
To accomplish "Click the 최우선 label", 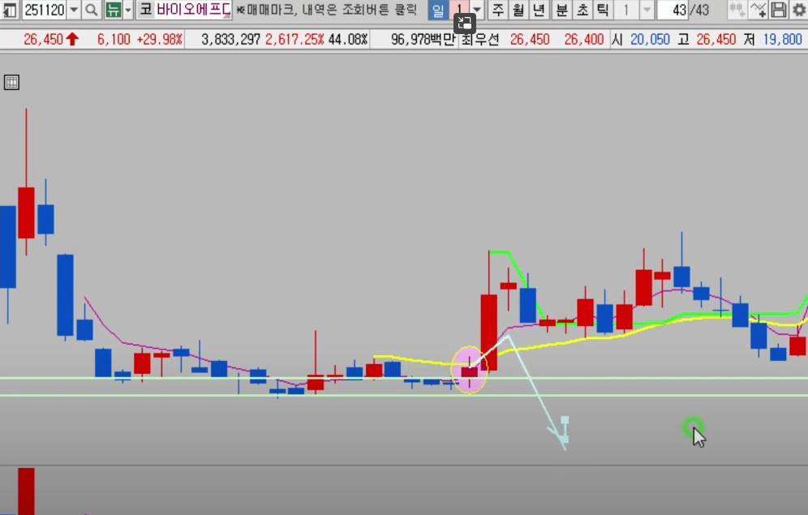I will pyautogui.click(x=479, y=40).
